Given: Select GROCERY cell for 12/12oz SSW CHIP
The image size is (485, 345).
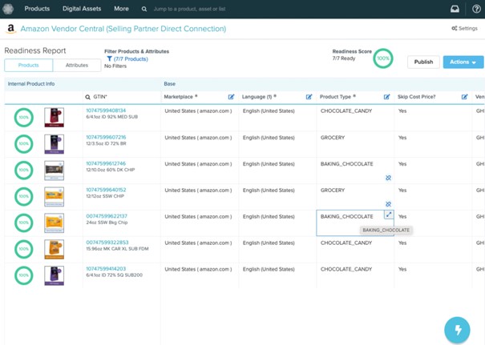Looking at the screenshot, I should (355, 197).
